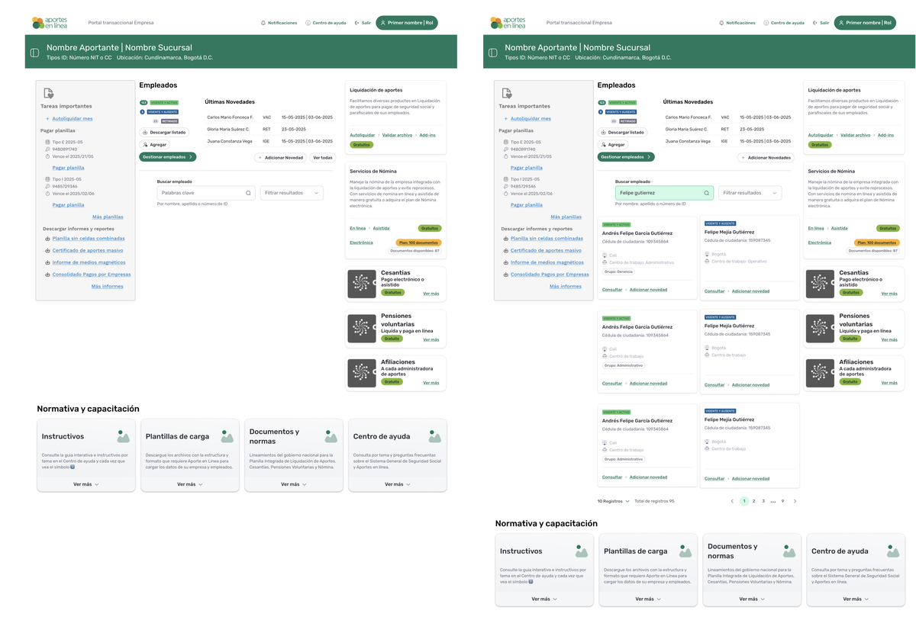Viewport: 916px width, 620px height.
Task: Open Más planillas in the left frame
Action: 108,217
